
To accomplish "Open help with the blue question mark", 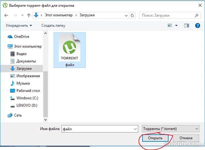I will coord(198,26).
